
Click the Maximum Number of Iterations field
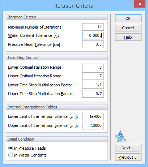point(93,27)
